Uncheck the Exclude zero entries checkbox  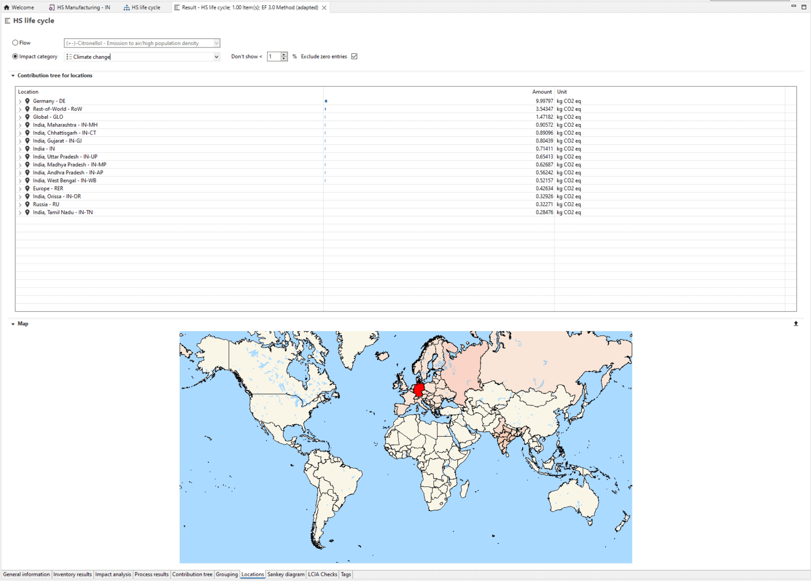point(354,57)
